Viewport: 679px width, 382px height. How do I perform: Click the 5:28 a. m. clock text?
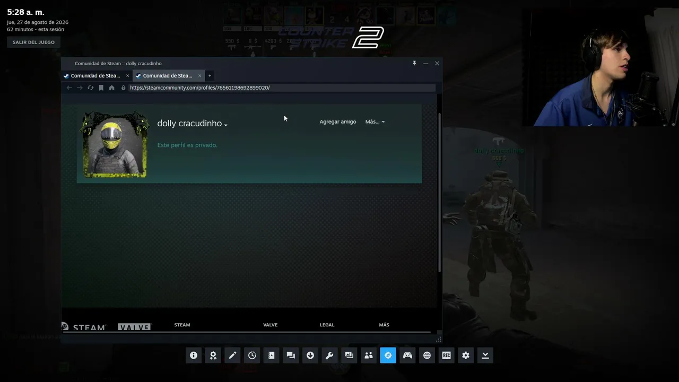[x=25, y=12]
